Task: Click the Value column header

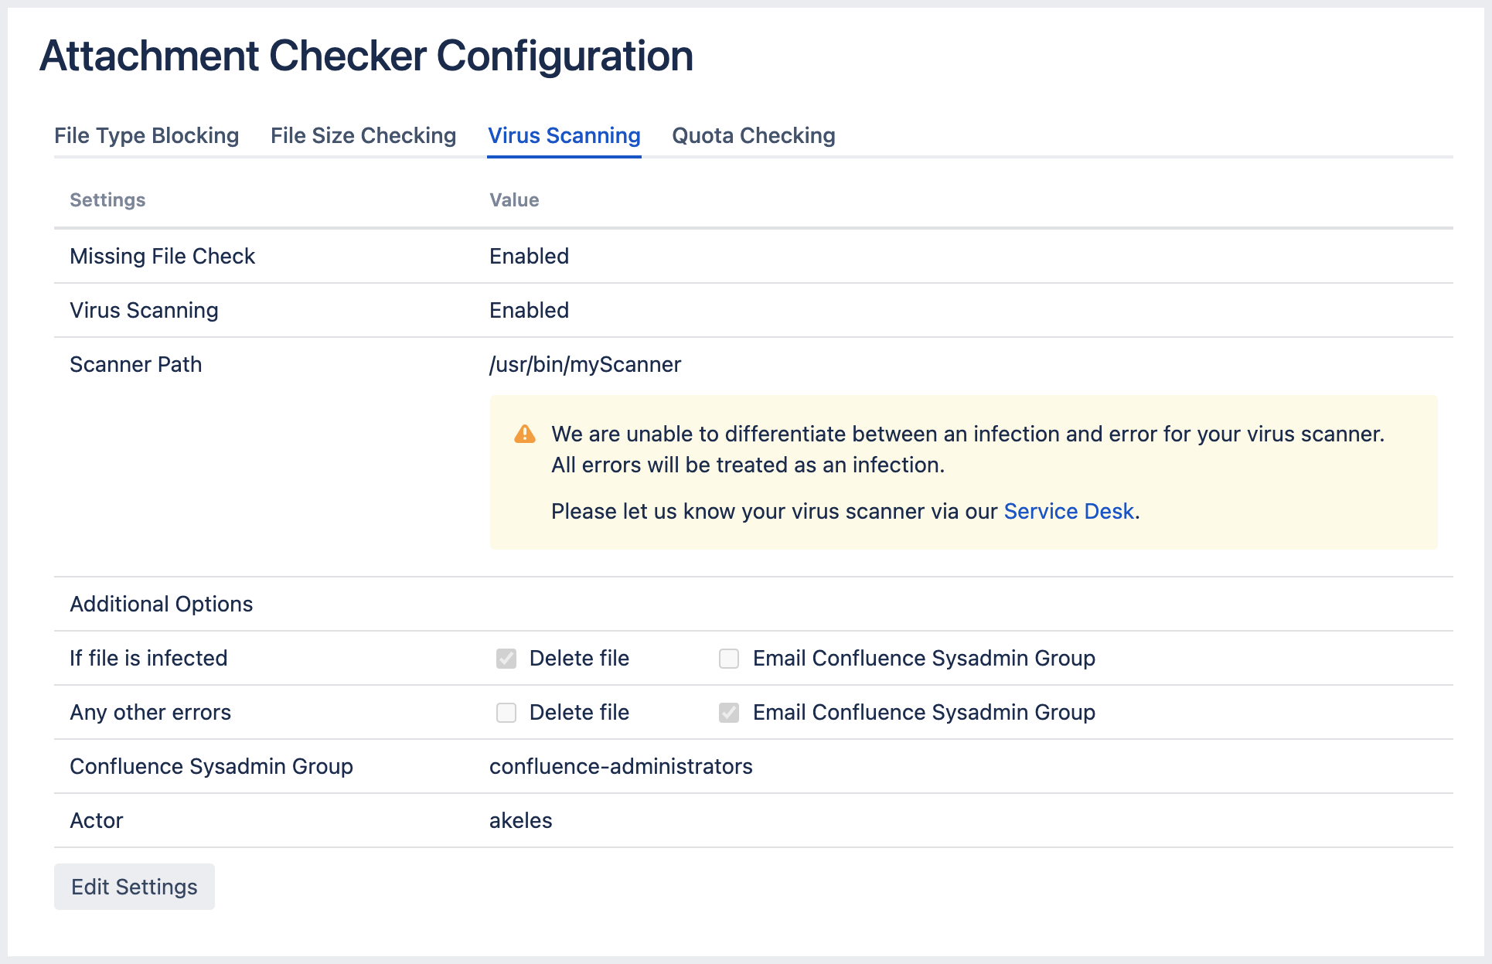Action: point(514,200)
